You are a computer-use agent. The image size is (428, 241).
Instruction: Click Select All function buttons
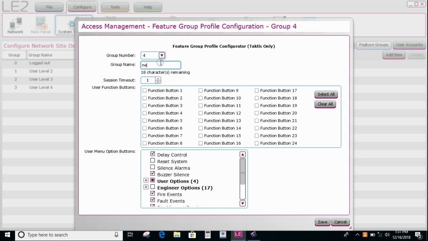326,94
